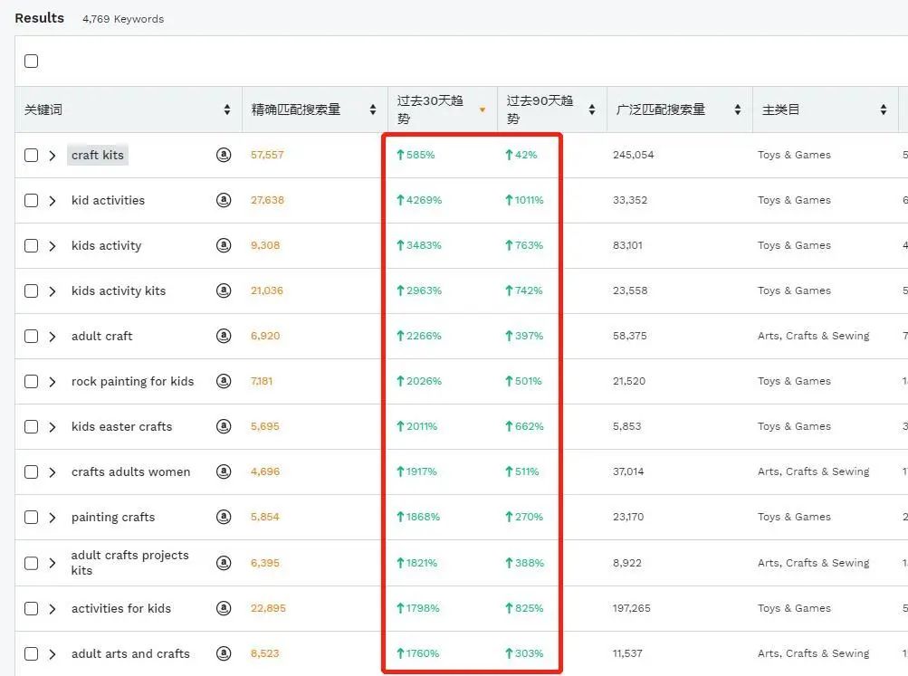Open the craft kits keyword link

coord(97,155)
